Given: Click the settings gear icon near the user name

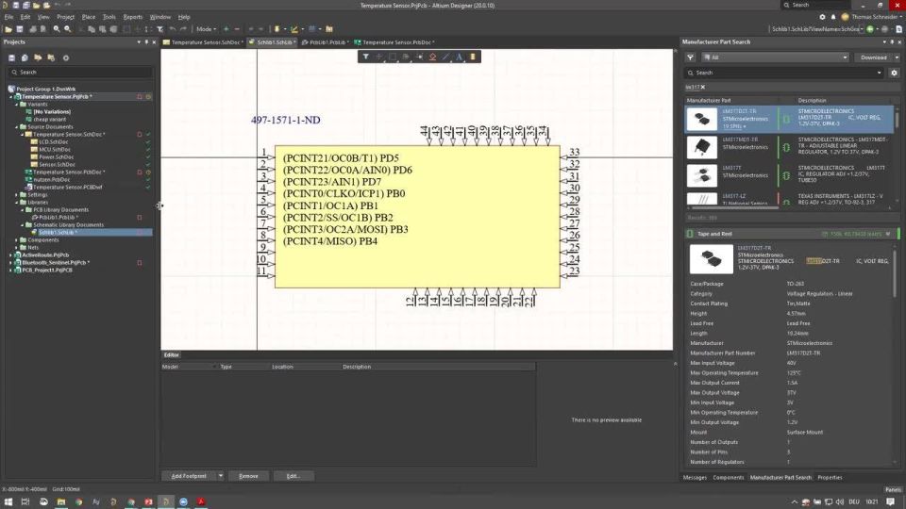Looking at the screenshot, I should [822, 17].
